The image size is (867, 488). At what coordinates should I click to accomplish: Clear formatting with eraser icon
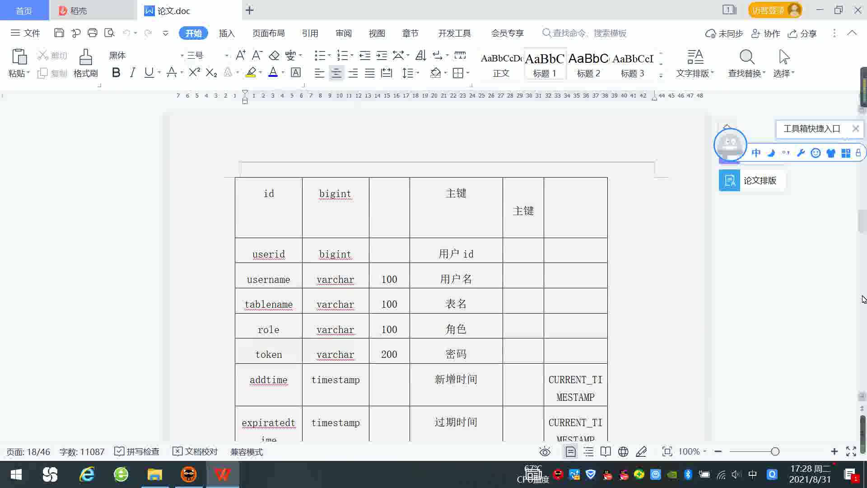point(274,55)
